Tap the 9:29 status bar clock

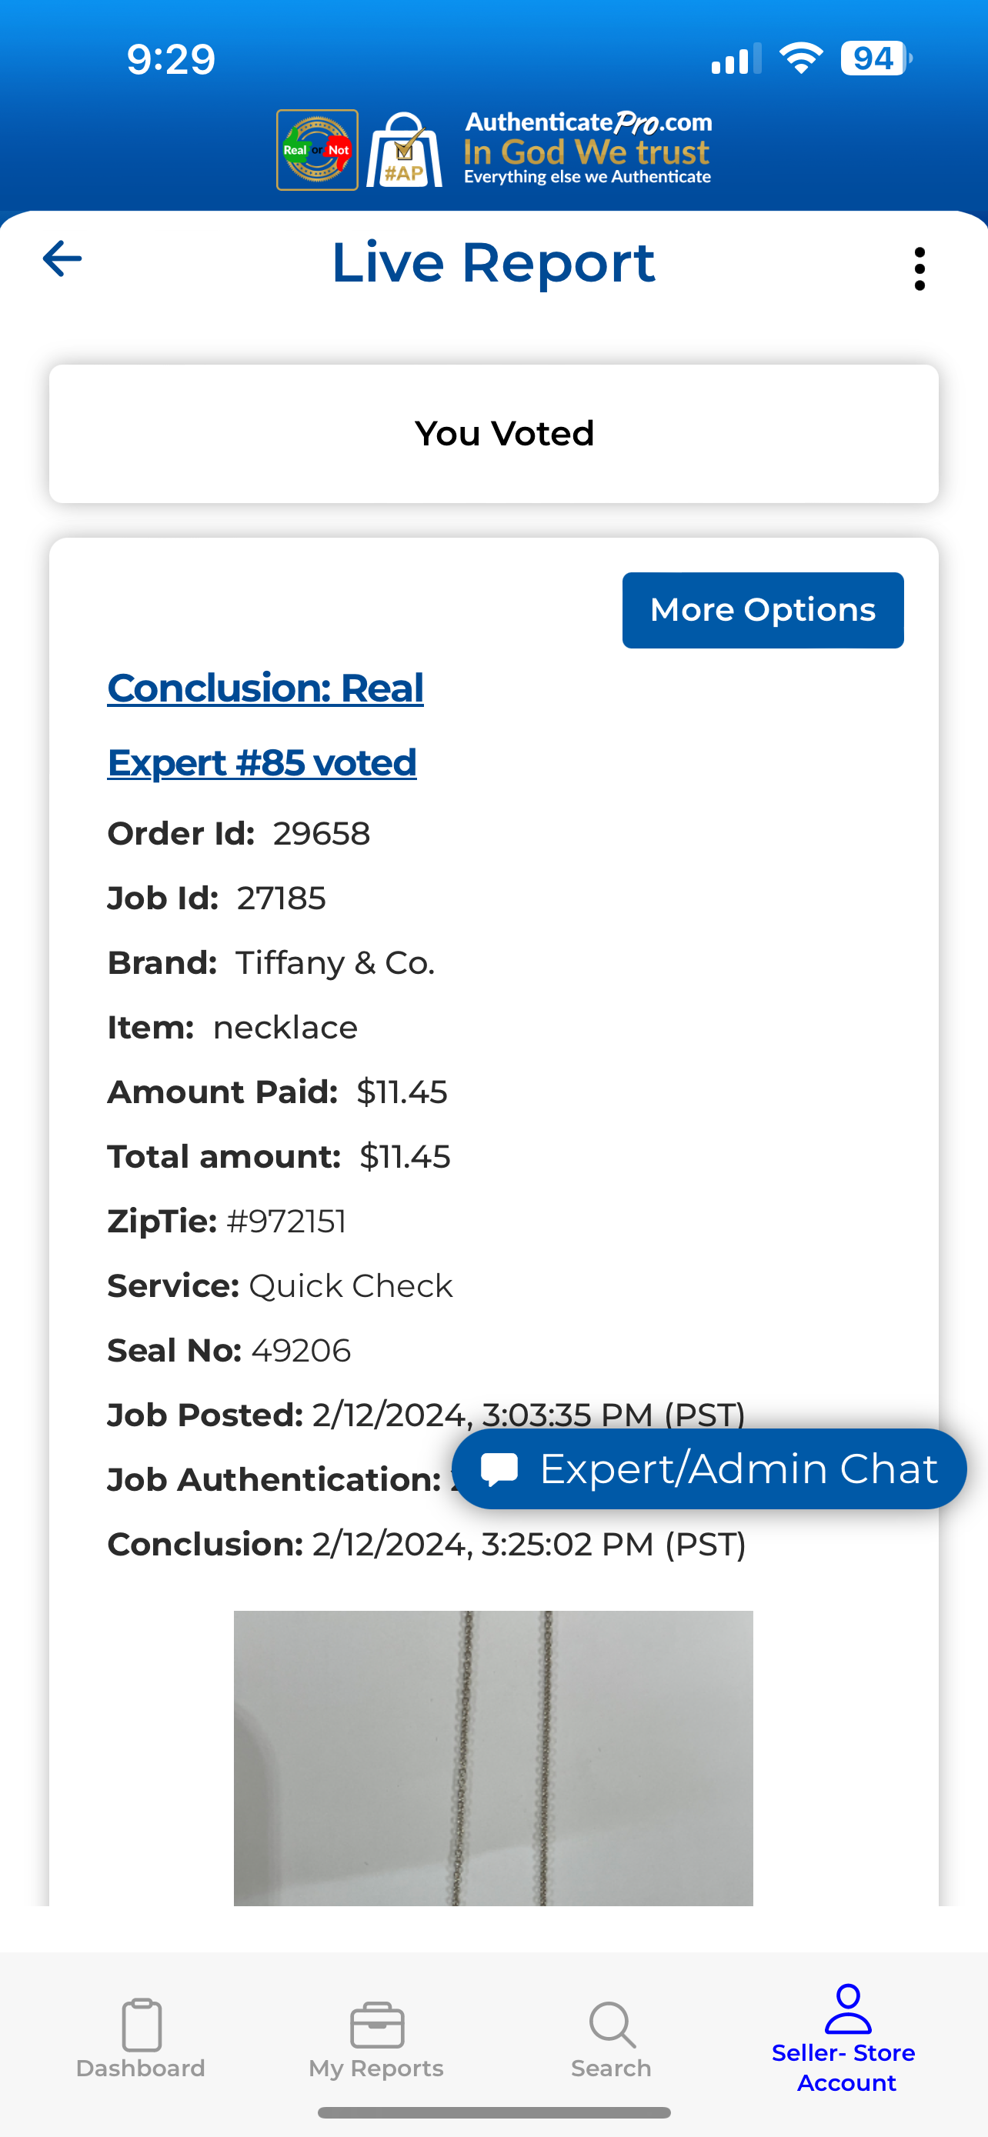(x=171, y=60)
